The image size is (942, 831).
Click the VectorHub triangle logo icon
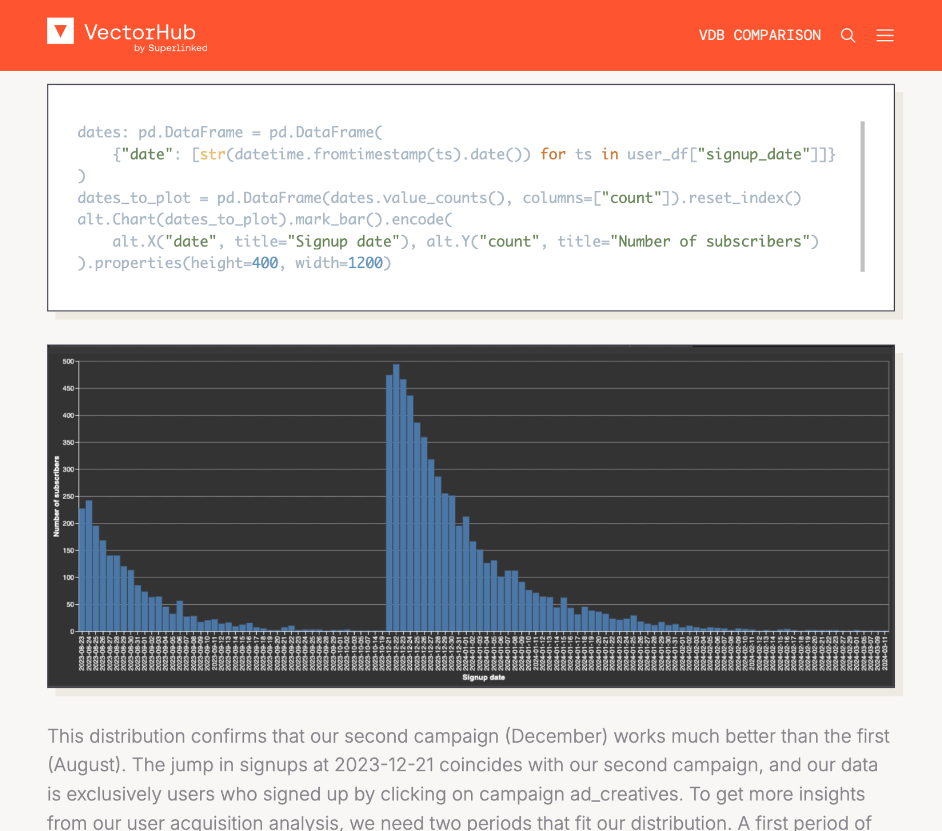(60, 31)
